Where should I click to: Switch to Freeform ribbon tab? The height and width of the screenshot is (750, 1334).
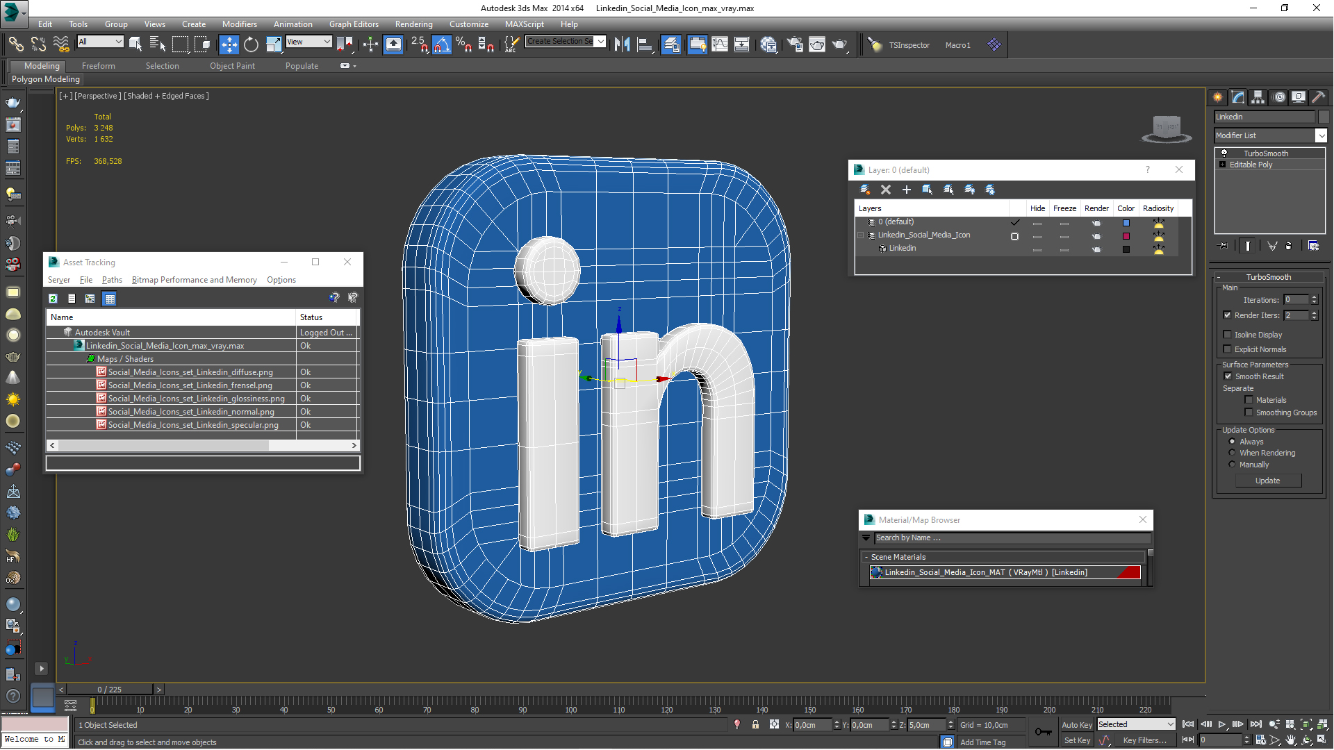pos(99,66)
